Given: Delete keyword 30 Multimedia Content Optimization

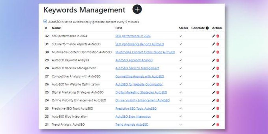Looking at the screenshot, I should (218, 52).
